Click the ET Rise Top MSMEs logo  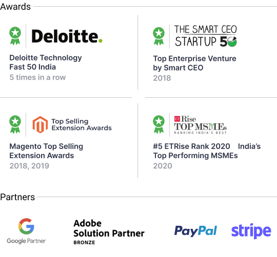pos(201,125)
